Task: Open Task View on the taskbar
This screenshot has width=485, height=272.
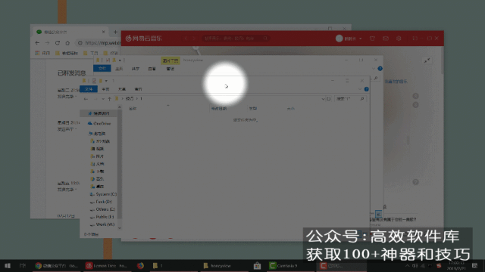Action: [22, 265]
